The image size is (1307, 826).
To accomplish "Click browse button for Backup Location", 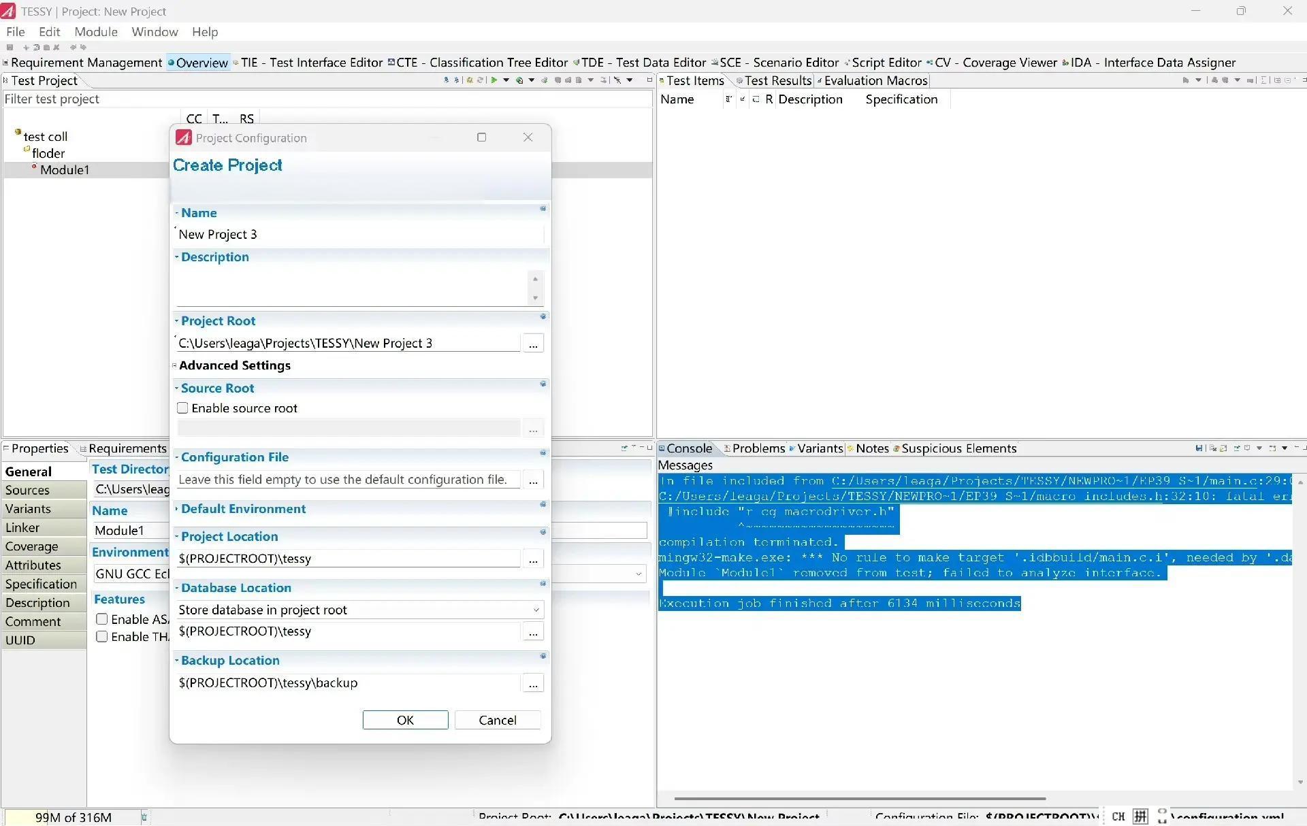I will pos(533,684).
